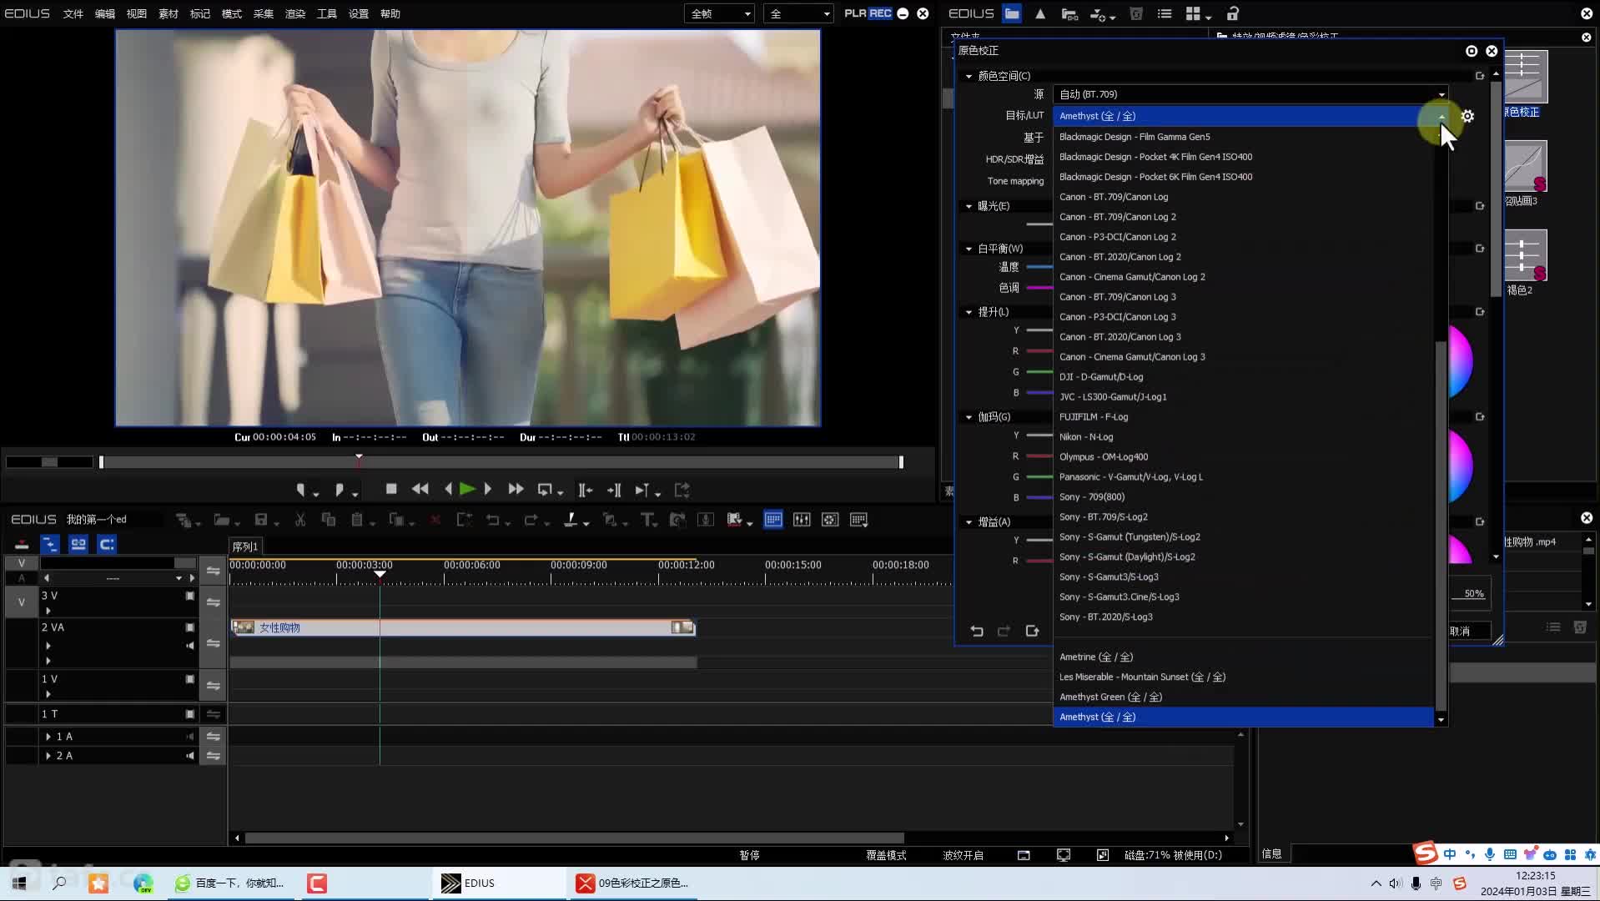Viewport: 1600px width, 901px height.
Task: Open the 编辑 menu
Action: pyautogui.click(x=105, y=13)
